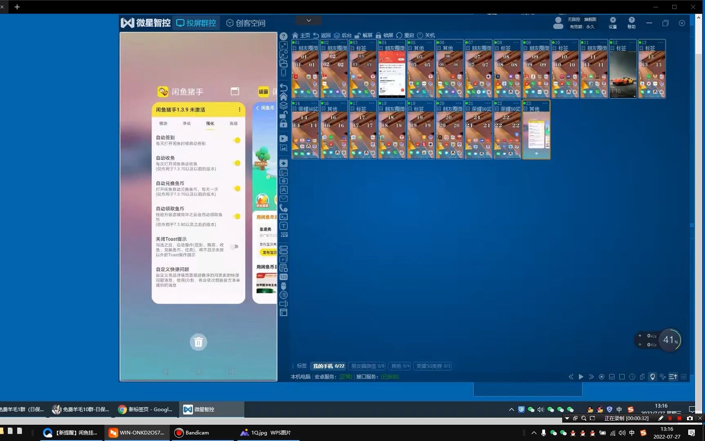
Task: Click the 关机 shutdown toolbar button
Action: point(426,36)
